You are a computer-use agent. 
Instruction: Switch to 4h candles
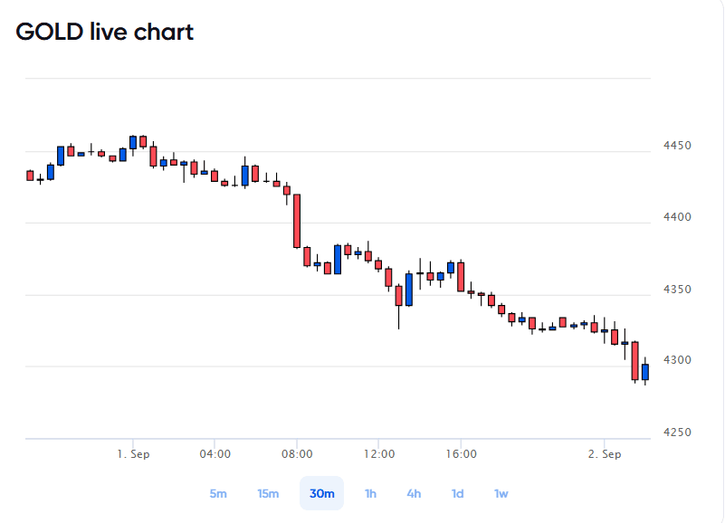(x=414, y=493)
